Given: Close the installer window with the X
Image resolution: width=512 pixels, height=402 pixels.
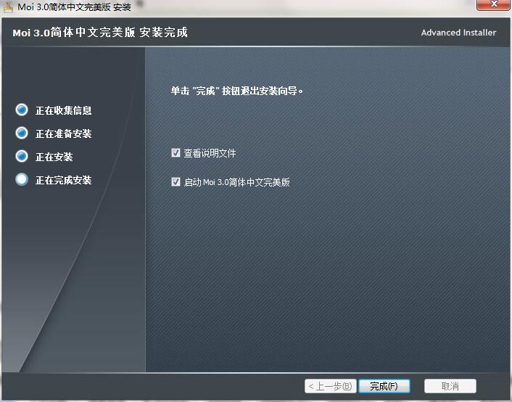Looking at the screenshot, I should pos(494,4).
